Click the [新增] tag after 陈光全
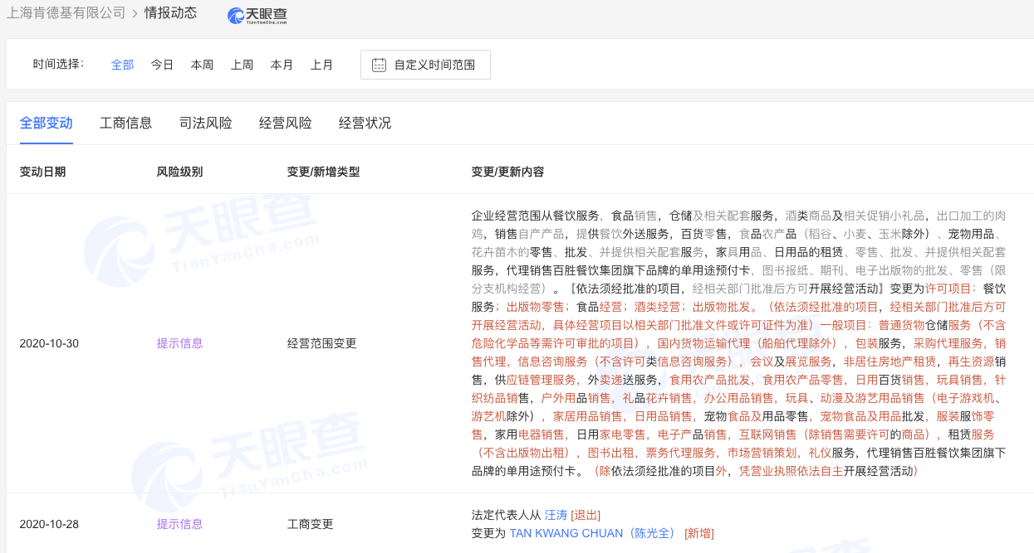This screenshot has height=553, width=1034. pyautogui.click(x=699, y=533)
